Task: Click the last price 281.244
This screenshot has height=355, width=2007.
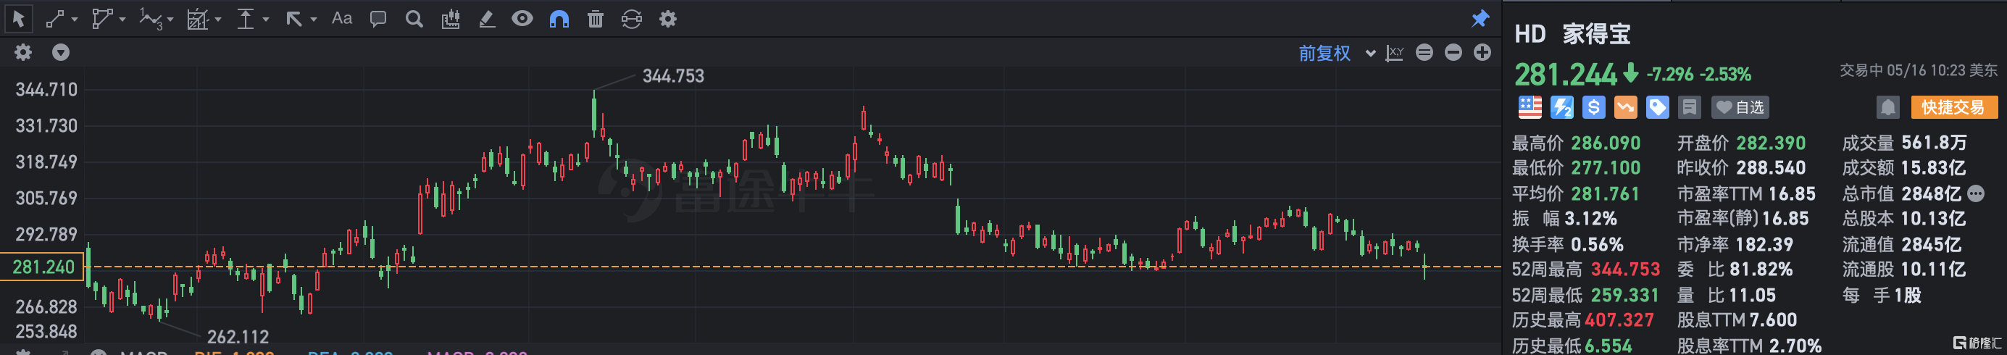Action: pos(1565,75)
